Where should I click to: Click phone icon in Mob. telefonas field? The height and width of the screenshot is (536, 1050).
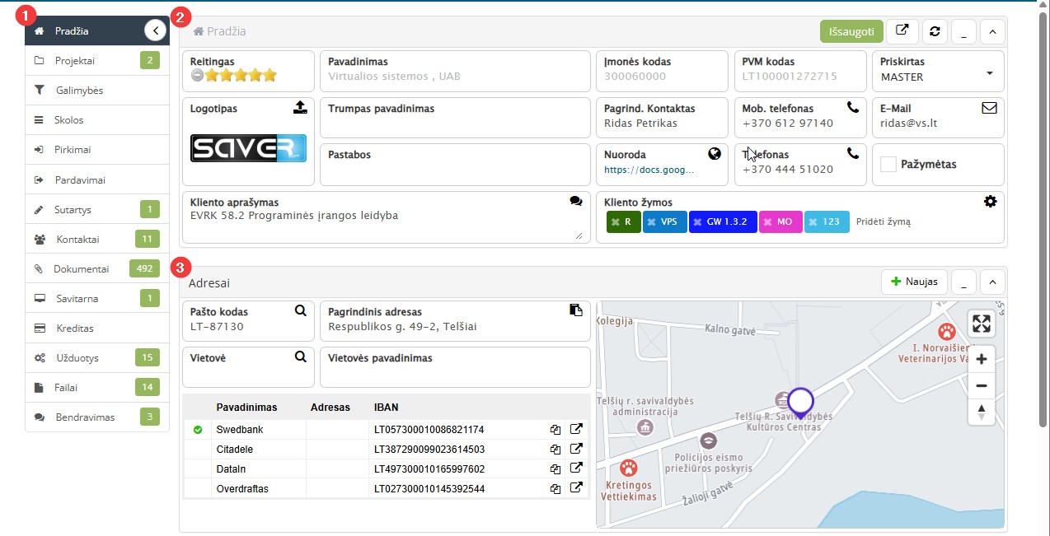(852, 108)
